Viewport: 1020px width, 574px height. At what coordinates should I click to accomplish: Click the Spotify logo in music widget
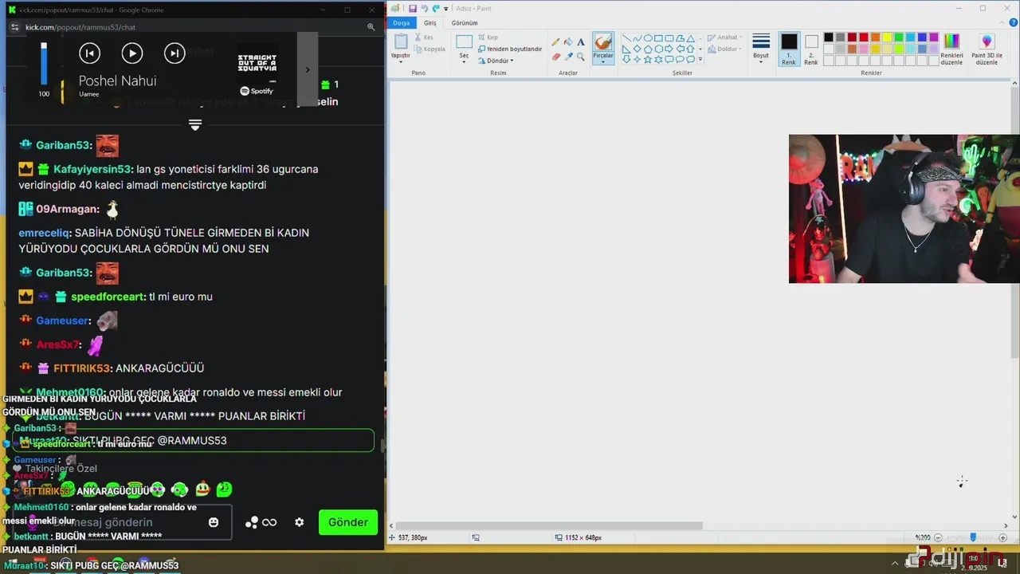click(x=257, y=91)
